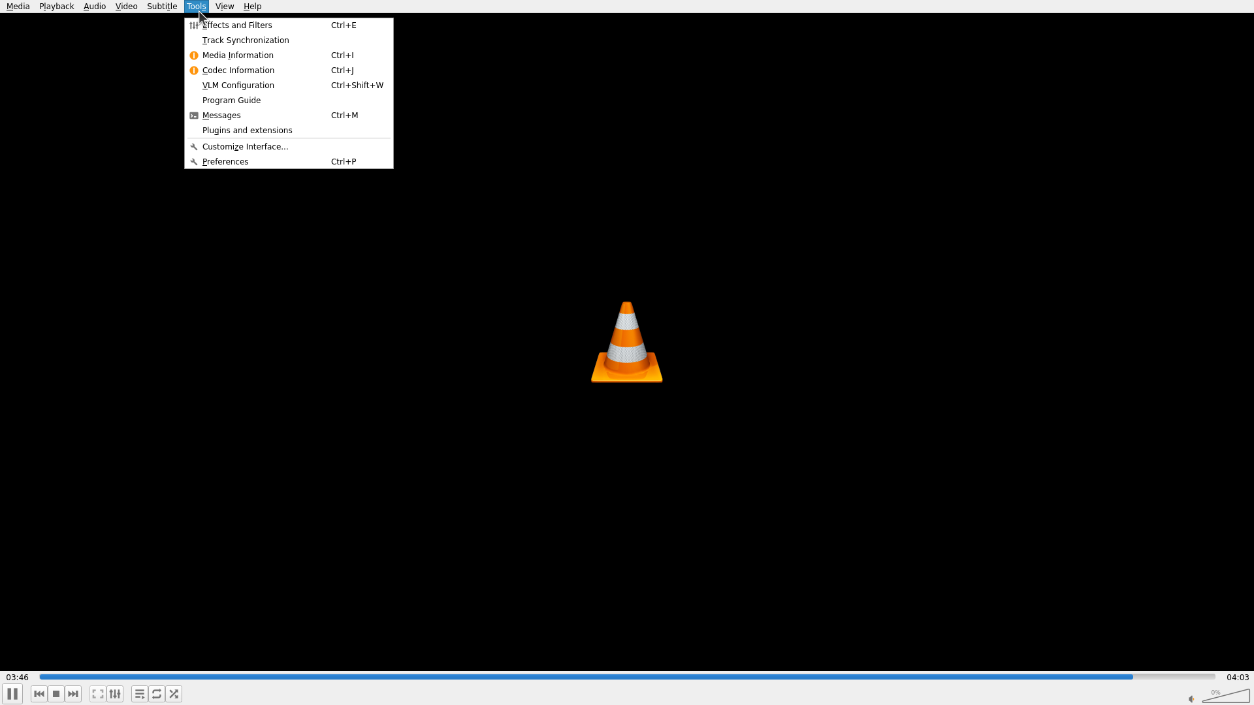The height and width of the screenshot is (705, 1254).
Task: Show the playlist panel
Action: (x=140, y=694)
